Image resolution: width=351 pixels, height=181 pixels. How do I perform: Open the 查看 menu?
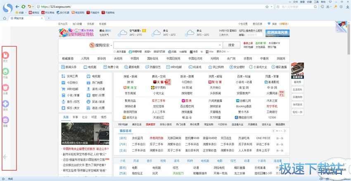302,2
